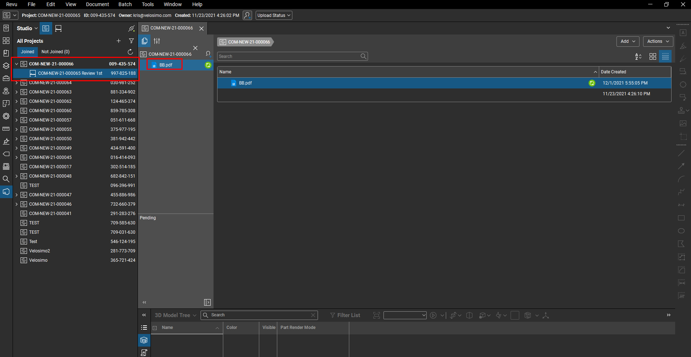Open the Thumbnails panel icon
Screen dimensions: 691x357
point(6,41)
